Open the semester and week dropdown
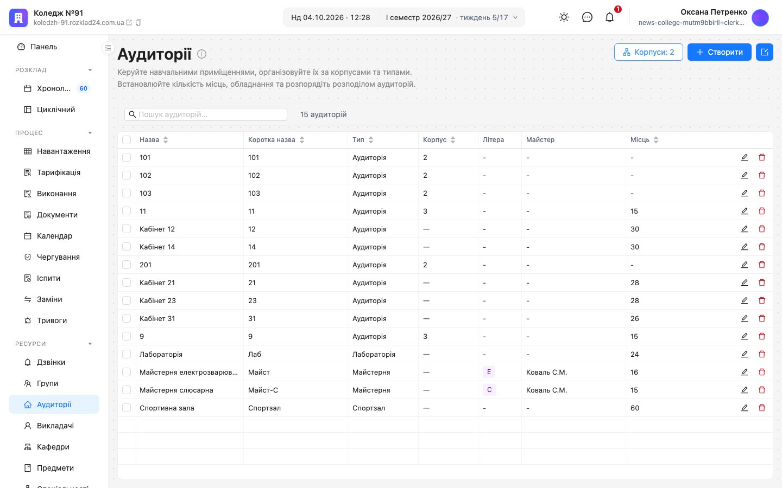This screenshot has height=488, width=782. (451, 17)
